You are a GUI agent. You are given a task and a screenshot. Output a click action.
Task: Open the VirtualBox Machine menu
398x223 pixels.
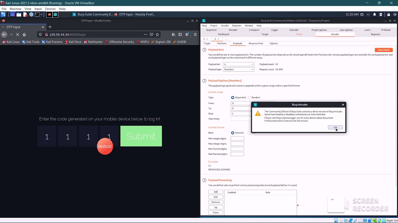[15, 9]
